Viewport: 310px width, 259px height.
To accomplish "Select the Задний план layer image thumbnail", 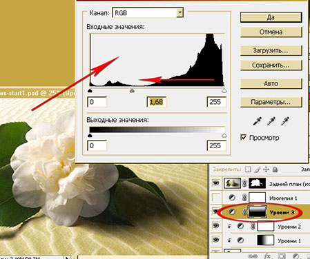I will [x=232, y=183].
